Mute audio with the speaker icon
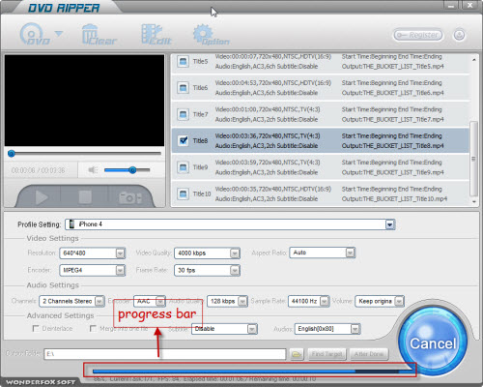Image resolution: width=483 pixels, height=387 pixels. 93,169
